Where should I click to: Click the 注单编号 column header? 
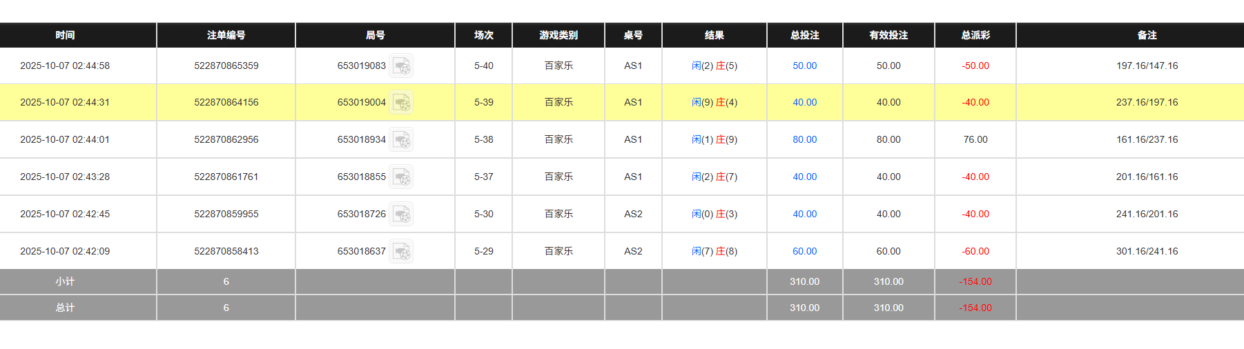pos(226,35)
